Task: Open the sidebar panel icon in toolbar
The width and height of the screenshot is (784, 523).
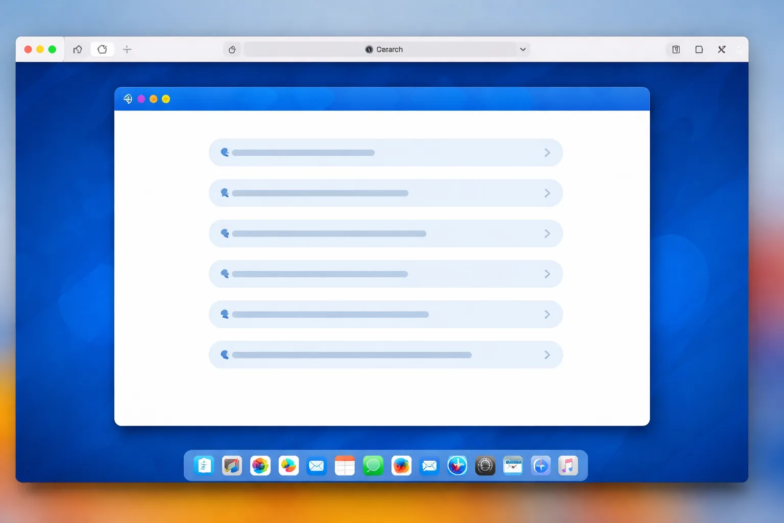Action: tap(676, 50)
